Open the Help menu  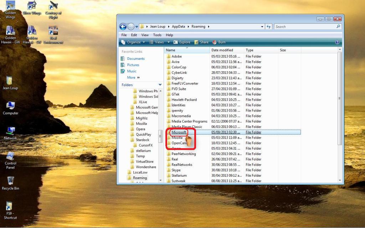(169, 35)
